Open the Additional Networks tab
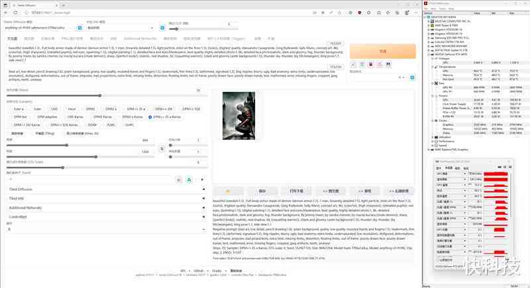Viewport: 530px width, 288px height. [140, 39]
